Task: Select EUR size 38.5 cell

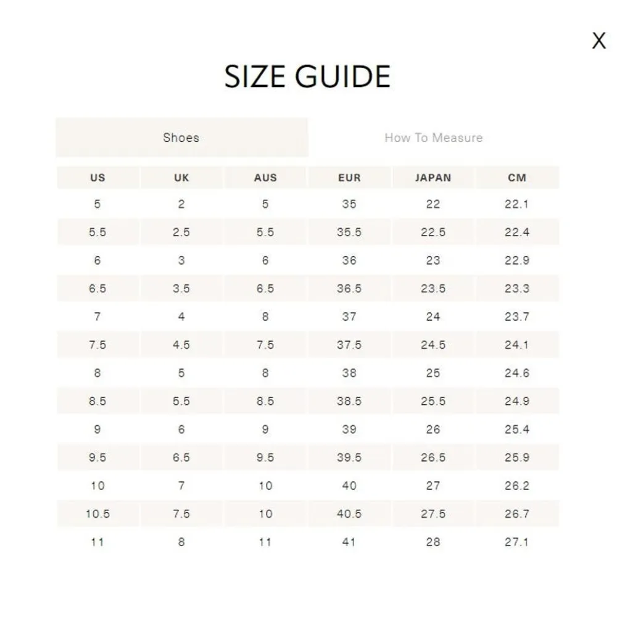Action: click(x=349, y=401)
